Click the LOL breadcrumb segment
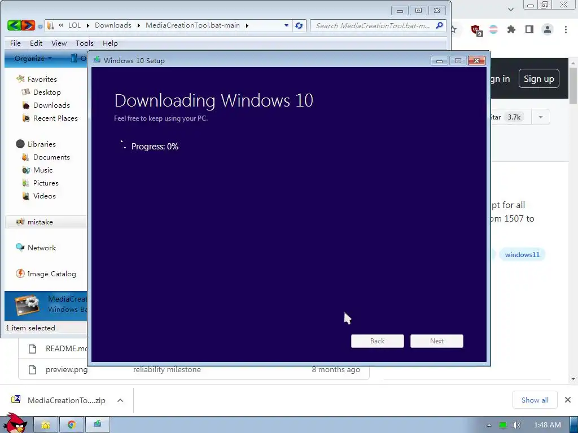Viewport: 578px width, 433px height. [75, 25]
